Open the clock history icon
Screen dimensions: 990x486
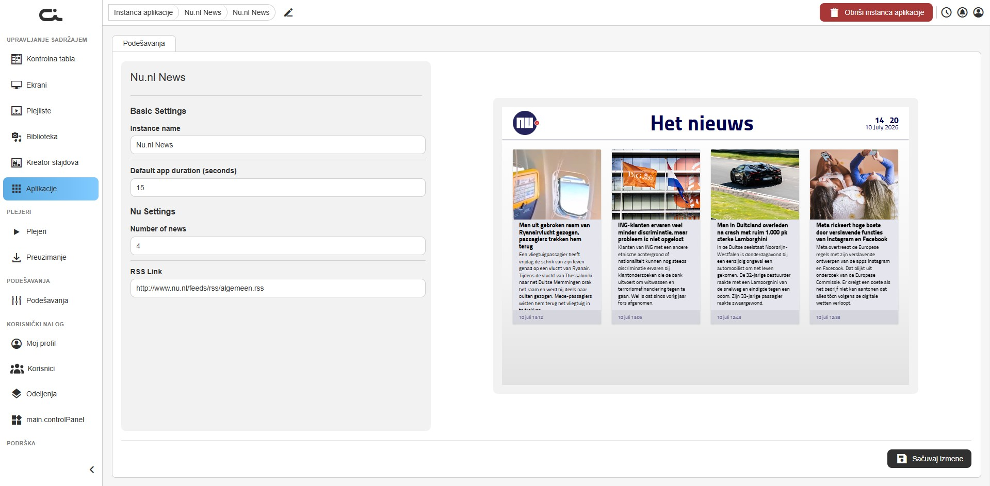[x=946, y=12]
